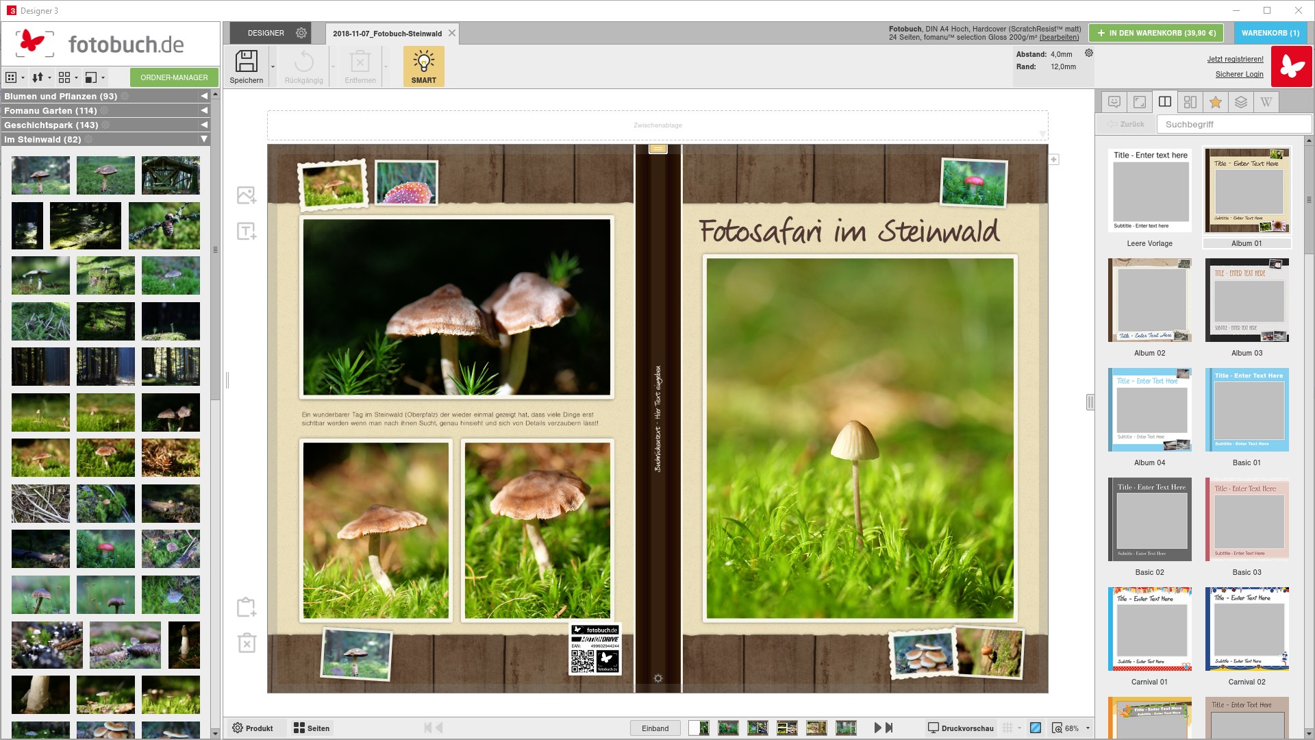Collapse the Im Steinwald folder
1315x740 pixels.
pyautogui.click(x=204, y=139)
